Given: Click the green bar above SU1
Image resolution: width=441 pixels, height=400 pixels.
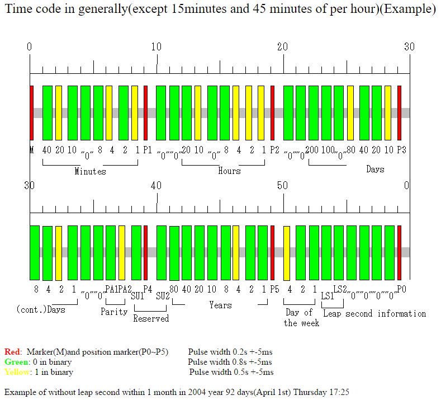Looking at the screenshot, I should coord(136,252).
